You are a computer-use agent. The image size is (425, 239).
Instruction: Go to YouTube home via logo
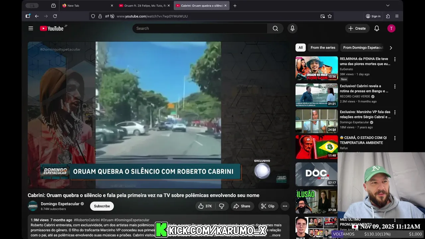pos(51,29)
